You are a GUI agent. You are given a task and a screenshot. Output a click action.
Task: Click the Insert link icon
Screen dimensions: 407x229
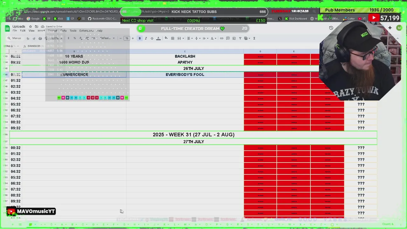[222, 38]
